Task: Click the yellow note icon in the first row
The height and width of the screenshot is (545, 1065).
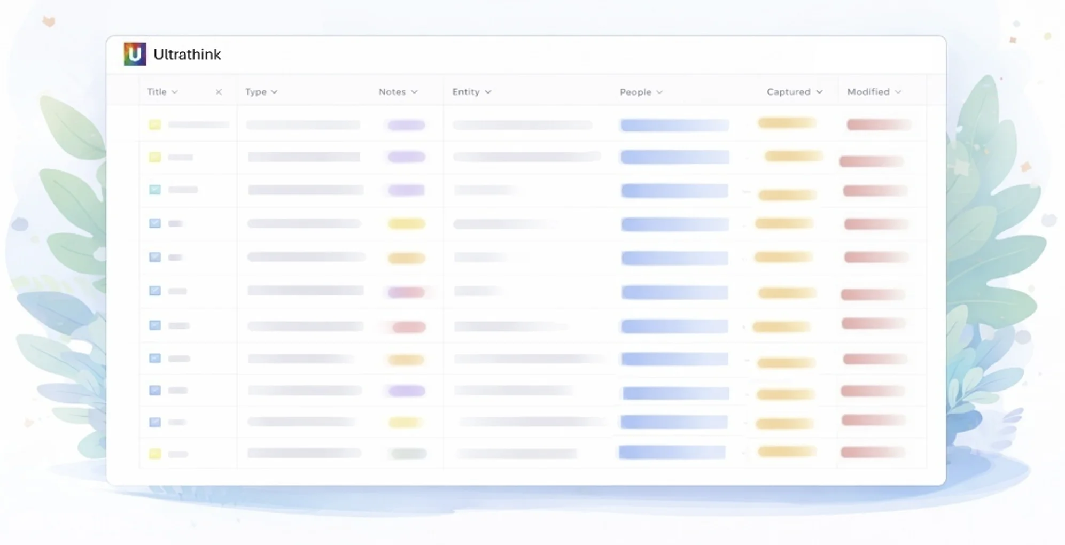Action: pyautogui.click(x=154, y=124)
